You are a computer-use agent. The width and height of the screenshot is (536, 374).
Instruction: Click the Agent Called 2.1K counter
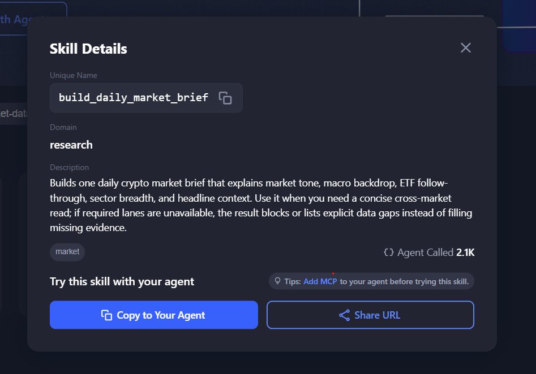pos(429,253)
